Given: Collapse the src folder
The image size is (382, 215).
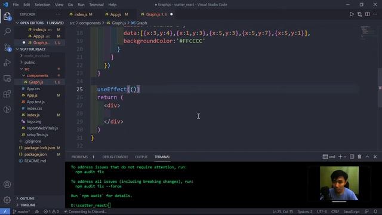Looking at the screenshot, I should click(x=27, y=69).
